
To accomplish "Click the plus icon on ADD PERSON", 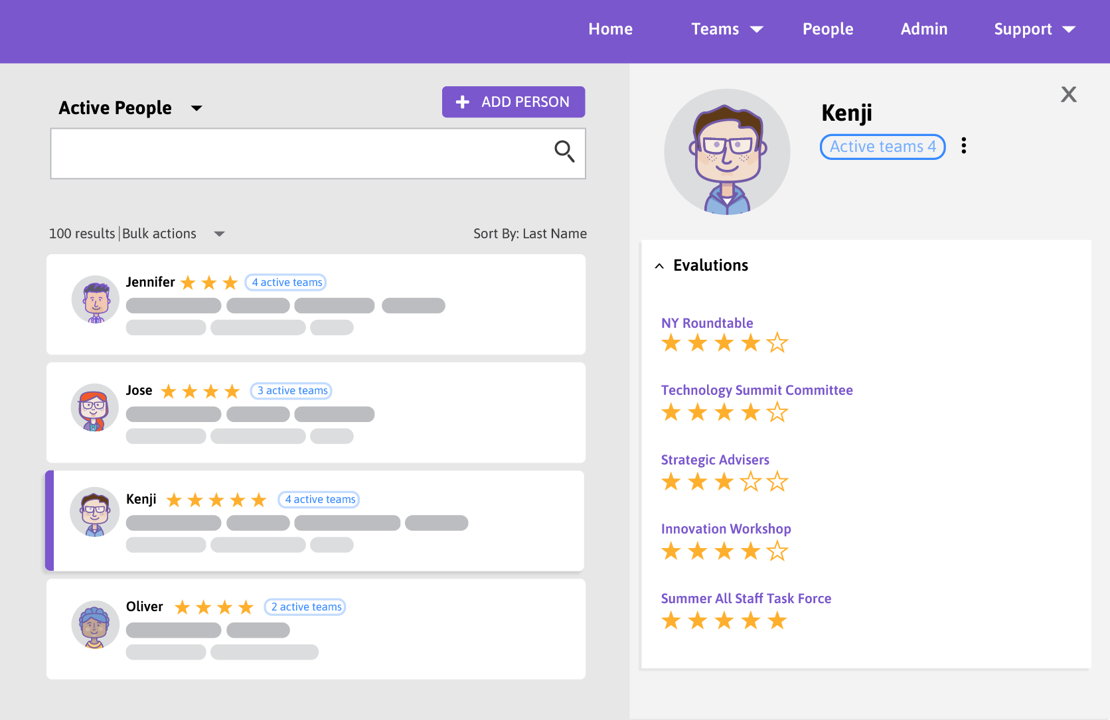I will tap(463, 101).
